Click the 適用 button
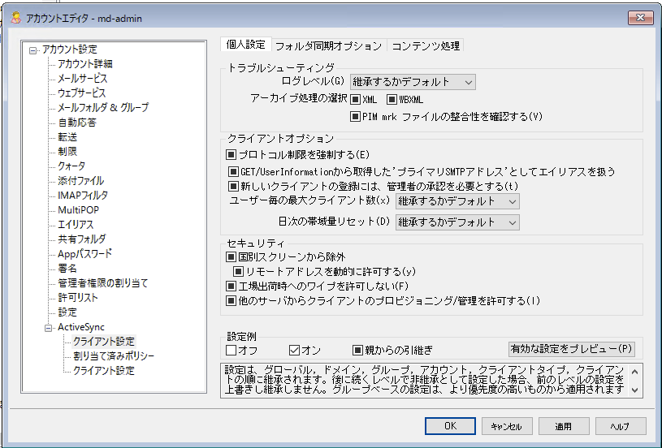662x448 pixels. pyautogui.click(x=563, y=426)
